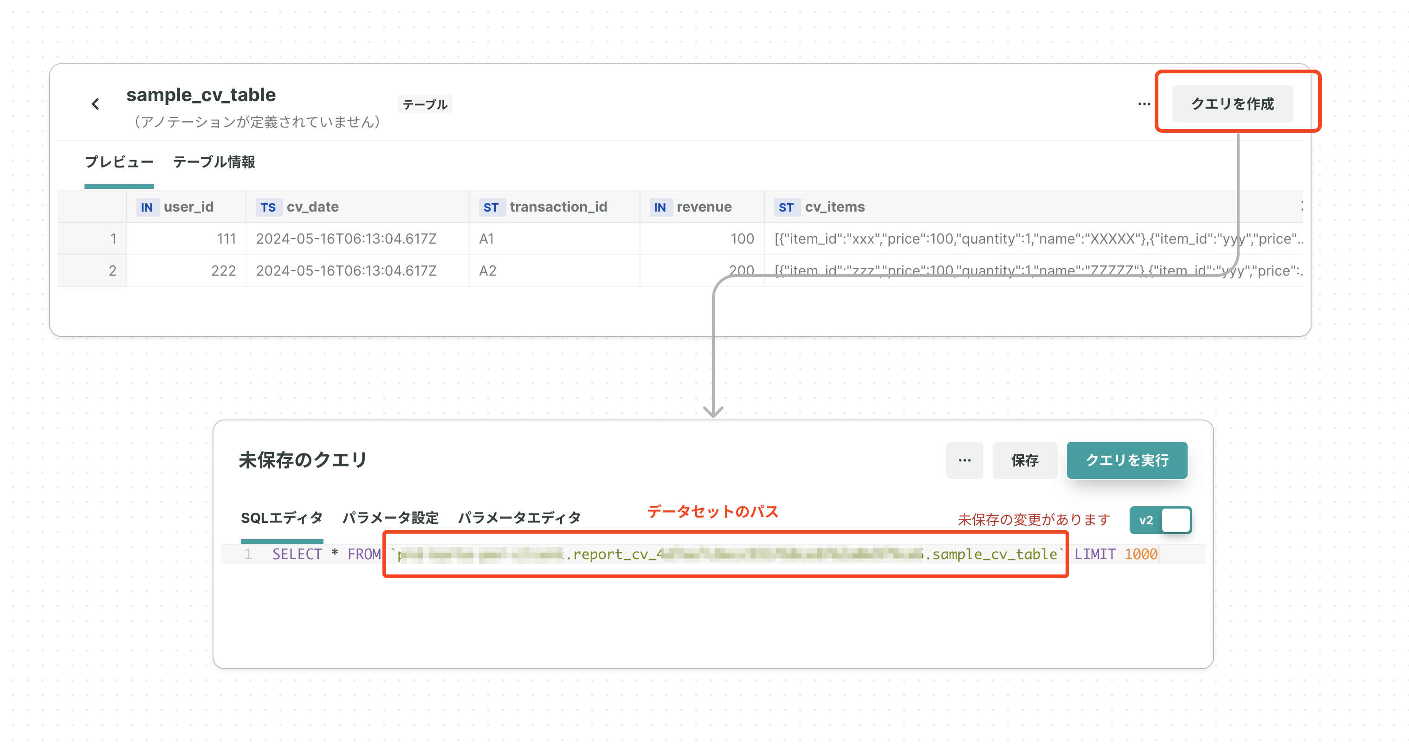Click the TS type badge on cv_date
The image size is (1409, 748).
click(x=268, y=207)
